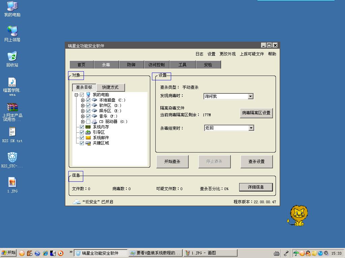Open the 日志 menu
This screenshot has height=258, width=345.
pyautogui.click(x=199, y=54)
